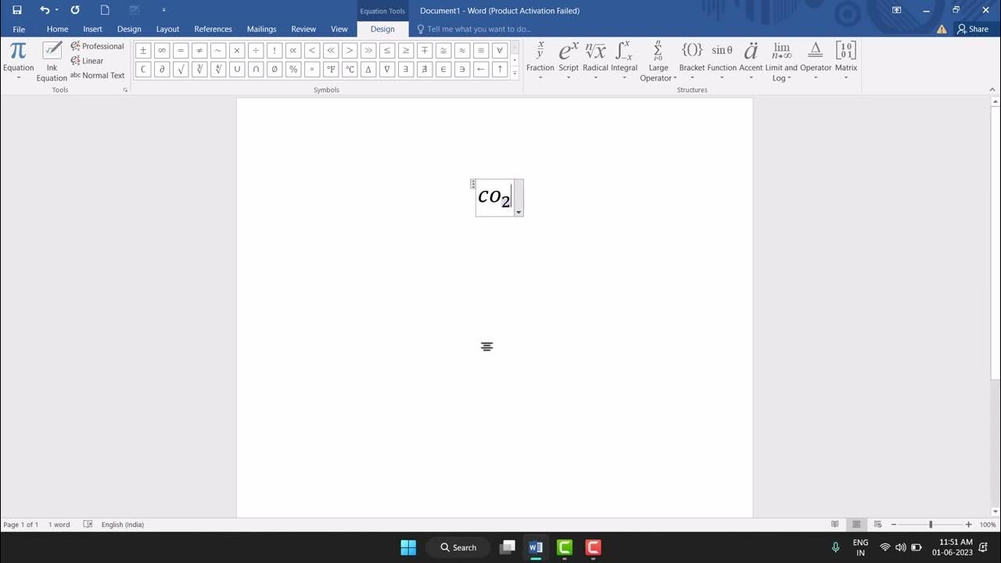This screenshot has width=1001, height=563.
Task: Open the Operator structures dropdown
Action: tap(816, 61)
